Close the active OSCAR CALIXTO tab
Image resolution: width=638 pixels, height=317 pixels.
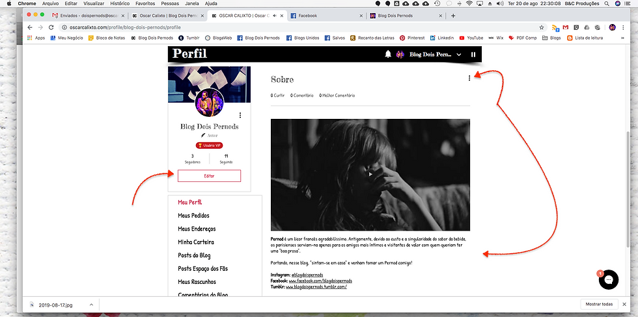click(x=282, y=16)
